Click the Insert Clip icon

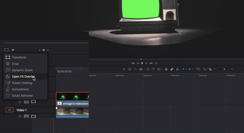(x=148, y=69)
